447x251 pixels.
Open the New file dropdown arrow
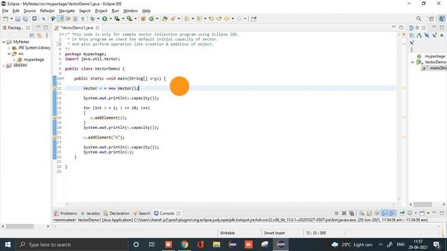click(x=11, y=19)
